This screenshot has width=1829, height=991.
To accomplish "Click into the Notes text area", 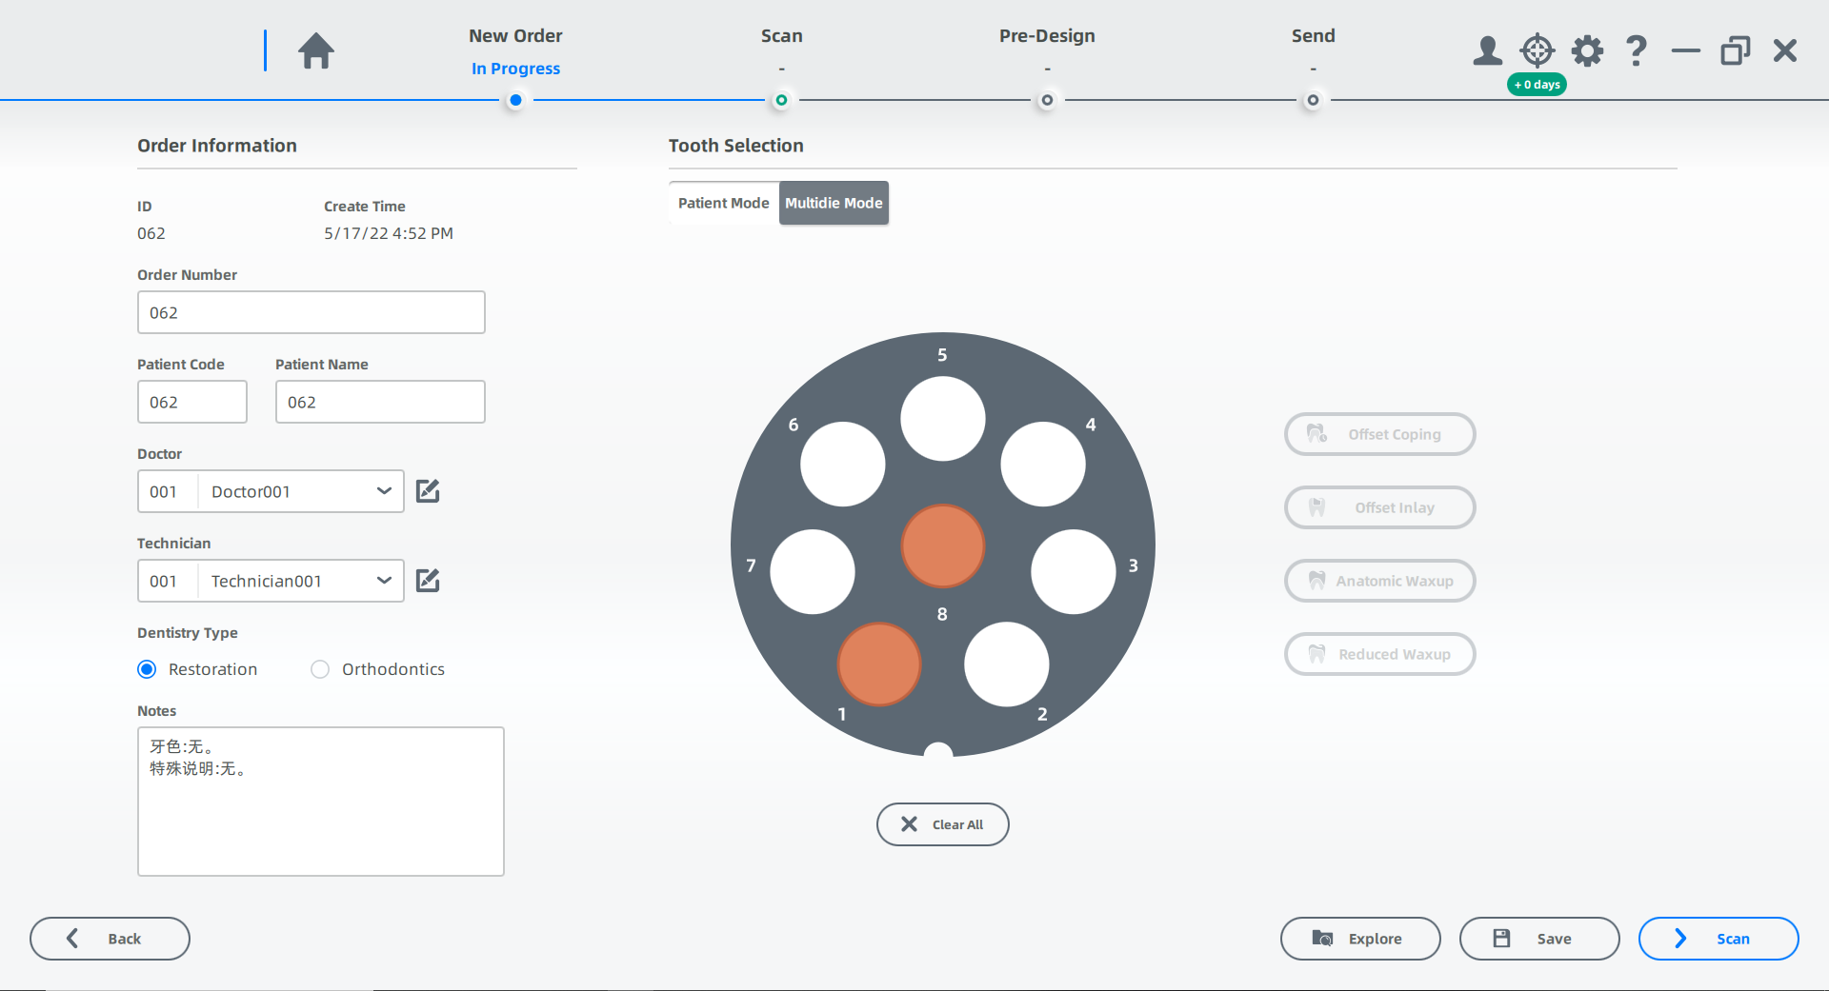I will [321, 802].
